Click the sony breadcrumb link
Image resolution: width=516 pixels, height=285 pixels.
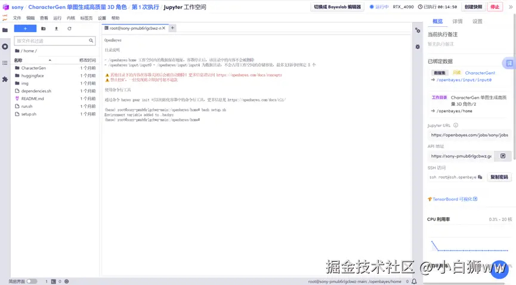(17, 7)
